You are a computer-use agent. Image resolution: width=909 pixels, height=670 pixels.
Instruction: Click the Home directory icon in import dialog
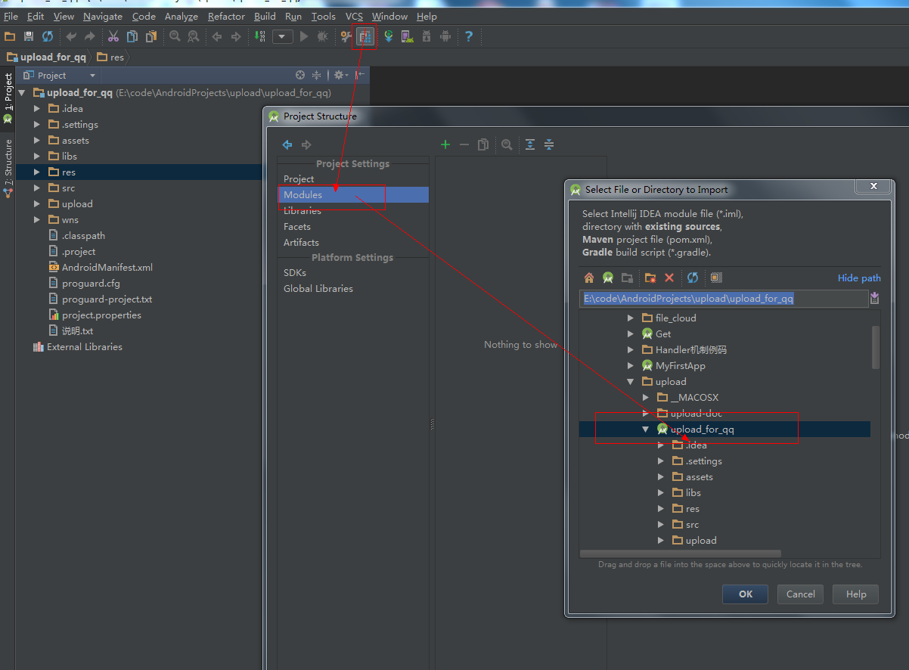589,278
